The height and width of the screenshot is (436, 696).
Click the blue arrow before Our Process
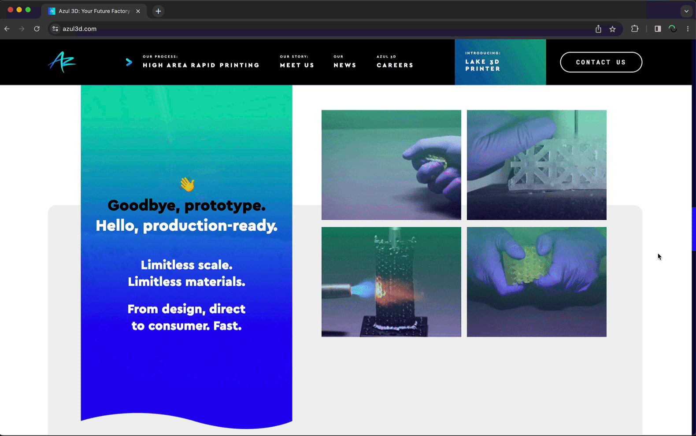tap(129, 62)
